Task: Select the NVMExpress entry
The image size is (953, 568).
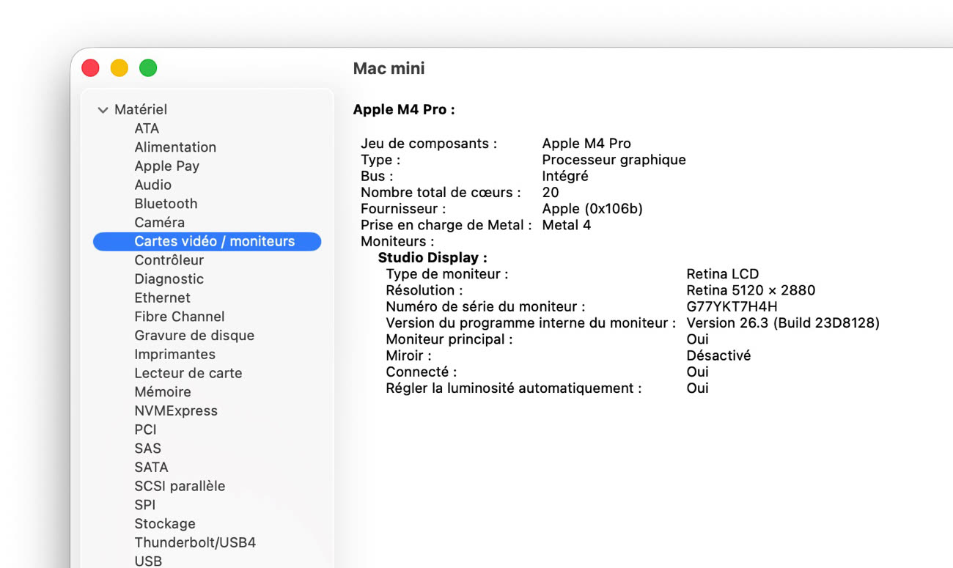Action: tap(176, 411)
